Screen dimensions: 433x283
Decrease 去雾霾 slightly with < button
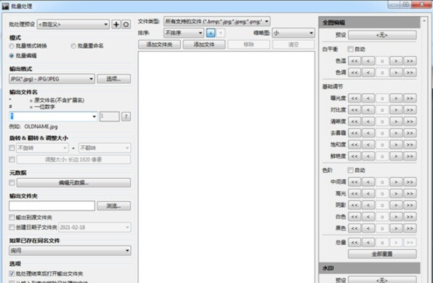coord(368,133)
